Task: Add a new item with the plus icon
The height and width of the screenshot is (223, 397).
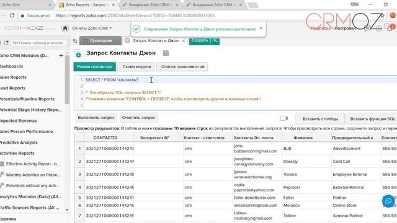Action: pyautogui.click(x=61, y=55)
